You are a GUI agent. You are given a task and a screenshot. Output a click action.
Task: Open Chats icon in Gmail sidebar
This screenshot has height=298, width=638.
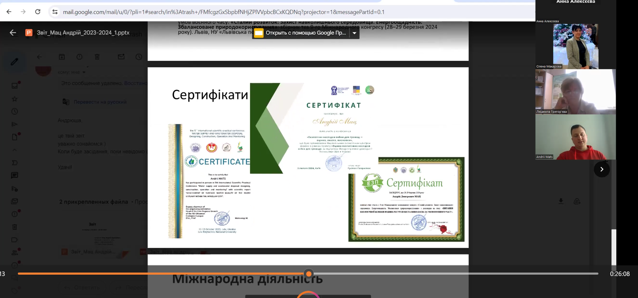pyautogui.click(x=14, y=176)
